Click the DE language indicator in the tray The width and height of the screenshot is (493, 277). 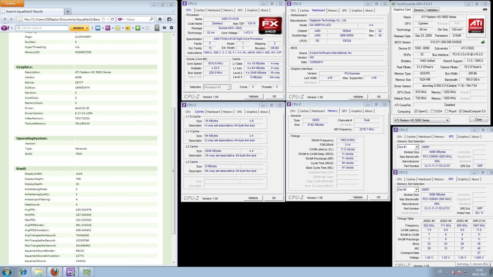[440, 272]
